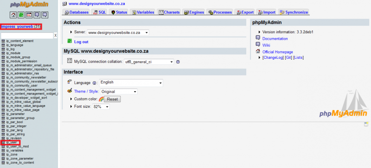Open the Processes tab
371x168 pixels.
tap(220, 12)
